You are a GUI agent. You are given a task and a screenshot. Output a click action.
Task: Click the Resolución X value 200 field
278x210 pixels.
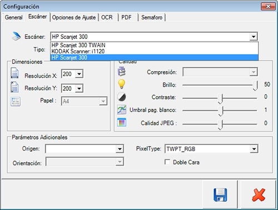(x=68, y=74)
